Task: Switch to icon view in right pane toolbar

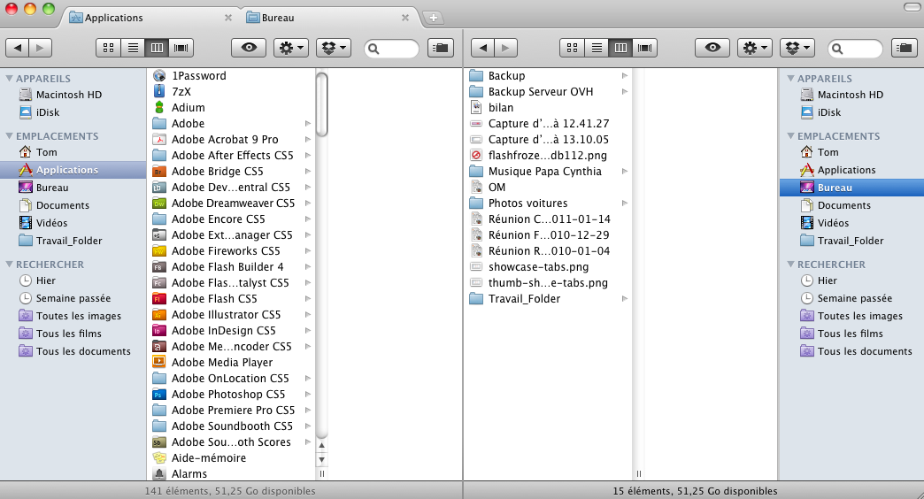Action: click(x=573, y=48)
